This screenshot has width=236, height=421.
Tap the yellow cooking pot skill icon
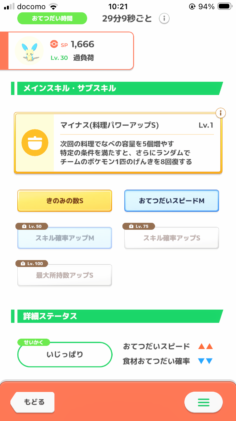(35, 143)
